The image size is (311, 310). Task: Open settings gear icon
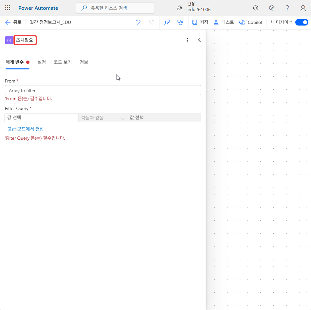coord(271,8)
